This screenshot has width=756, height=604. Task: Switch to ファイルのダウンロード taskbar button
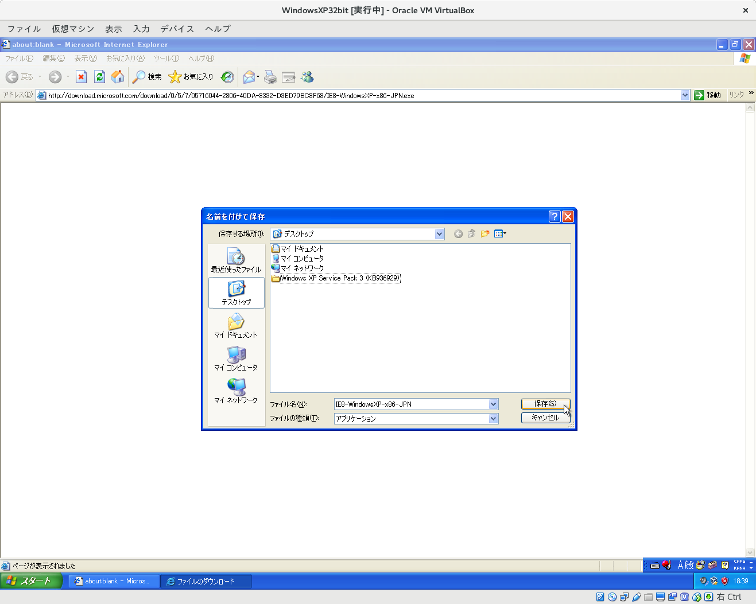pyautogui.click(x=206, y=582)
